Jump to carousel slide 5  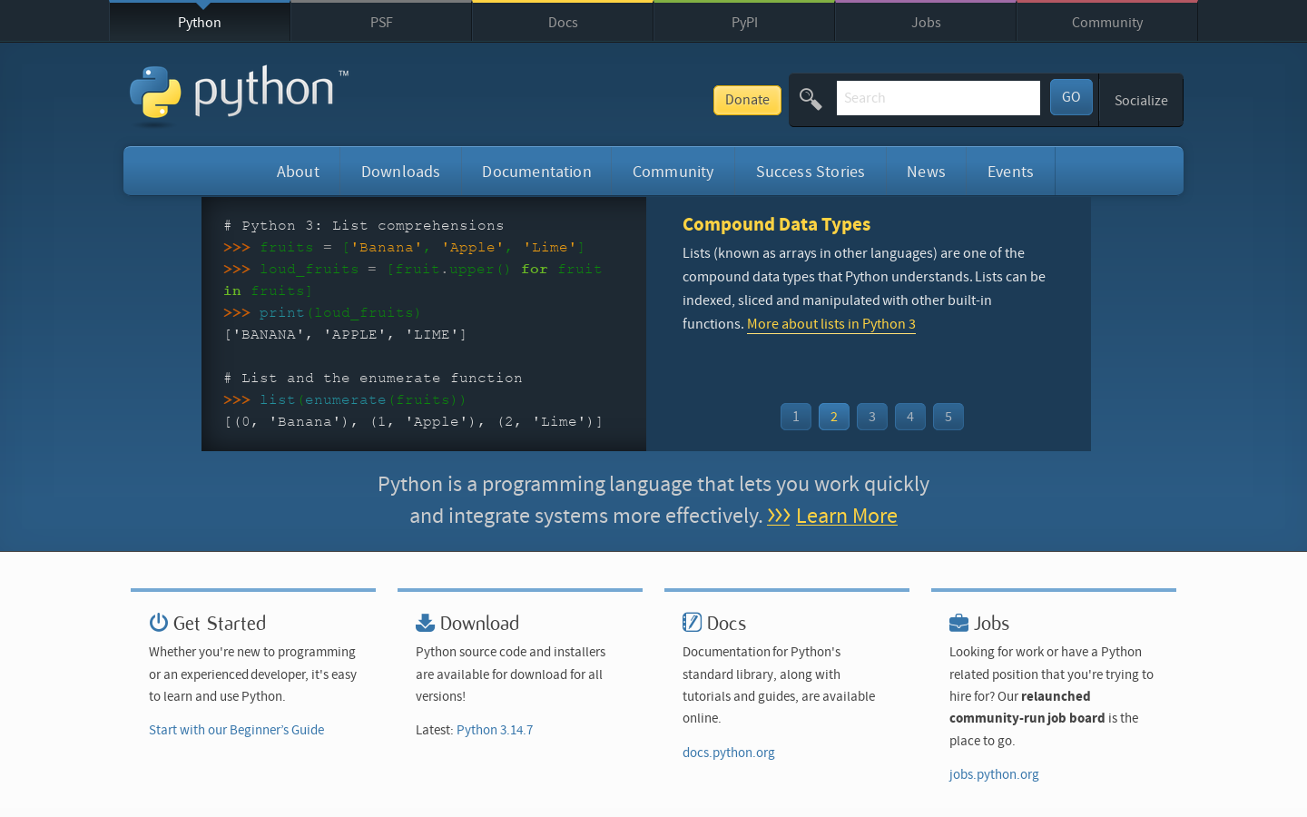(x=948, y=417)
